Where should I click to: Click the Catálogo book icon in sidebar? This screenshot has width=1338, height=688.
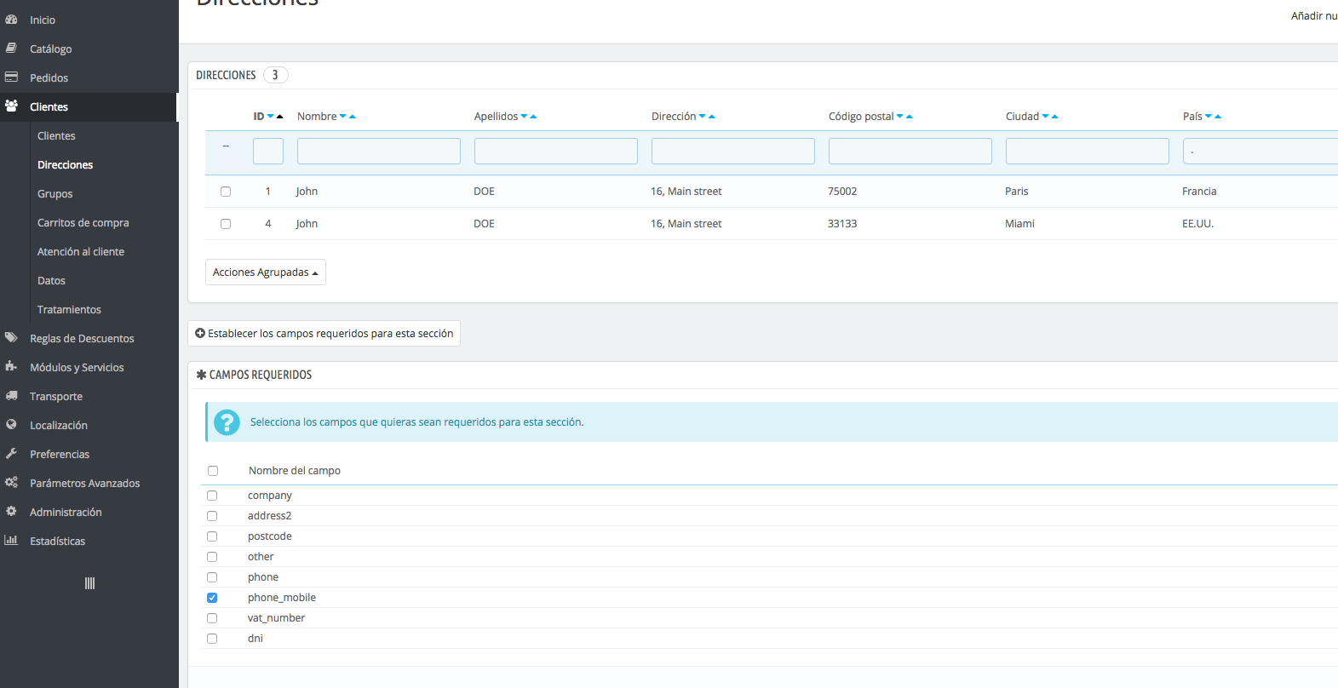[11, 49]
